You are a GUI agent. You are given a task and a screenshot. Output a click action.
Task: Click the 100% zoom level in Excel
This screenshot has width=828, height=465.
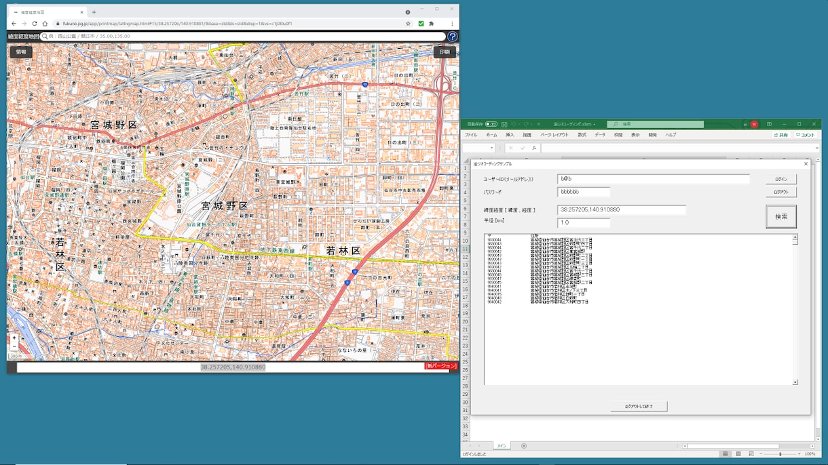[810, 454]
